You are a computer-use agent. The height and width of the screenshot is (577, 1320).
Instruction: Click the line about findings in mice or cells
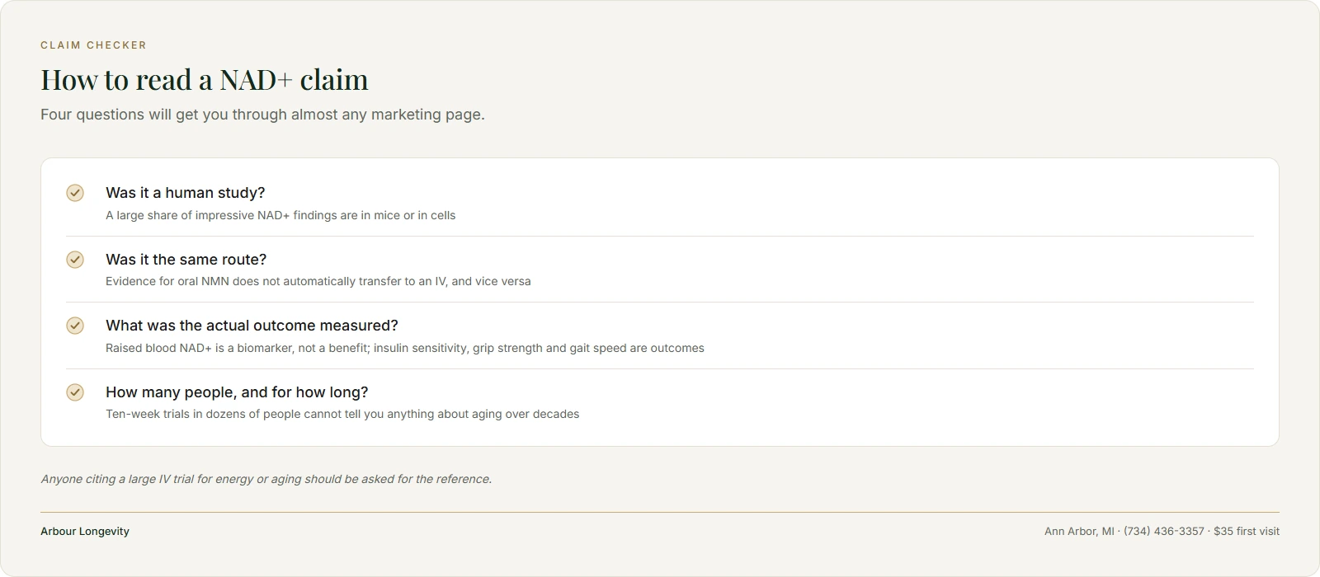[x=280, y=215]
